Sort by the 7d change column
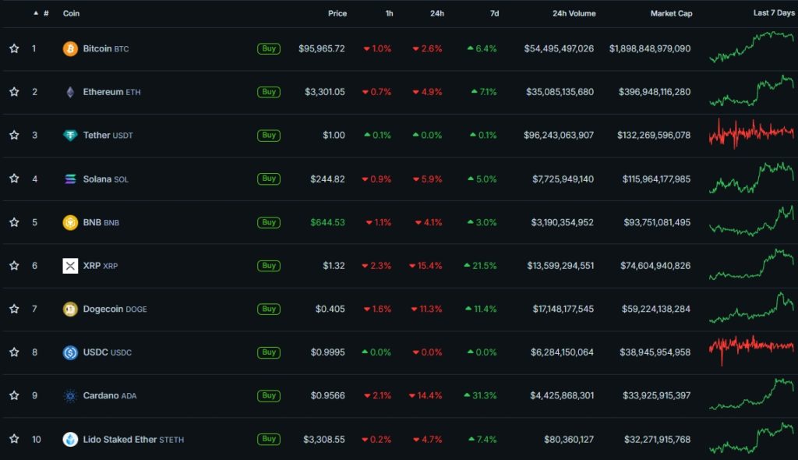The height and width of the screenshot is (460, 798). [495, 13]
